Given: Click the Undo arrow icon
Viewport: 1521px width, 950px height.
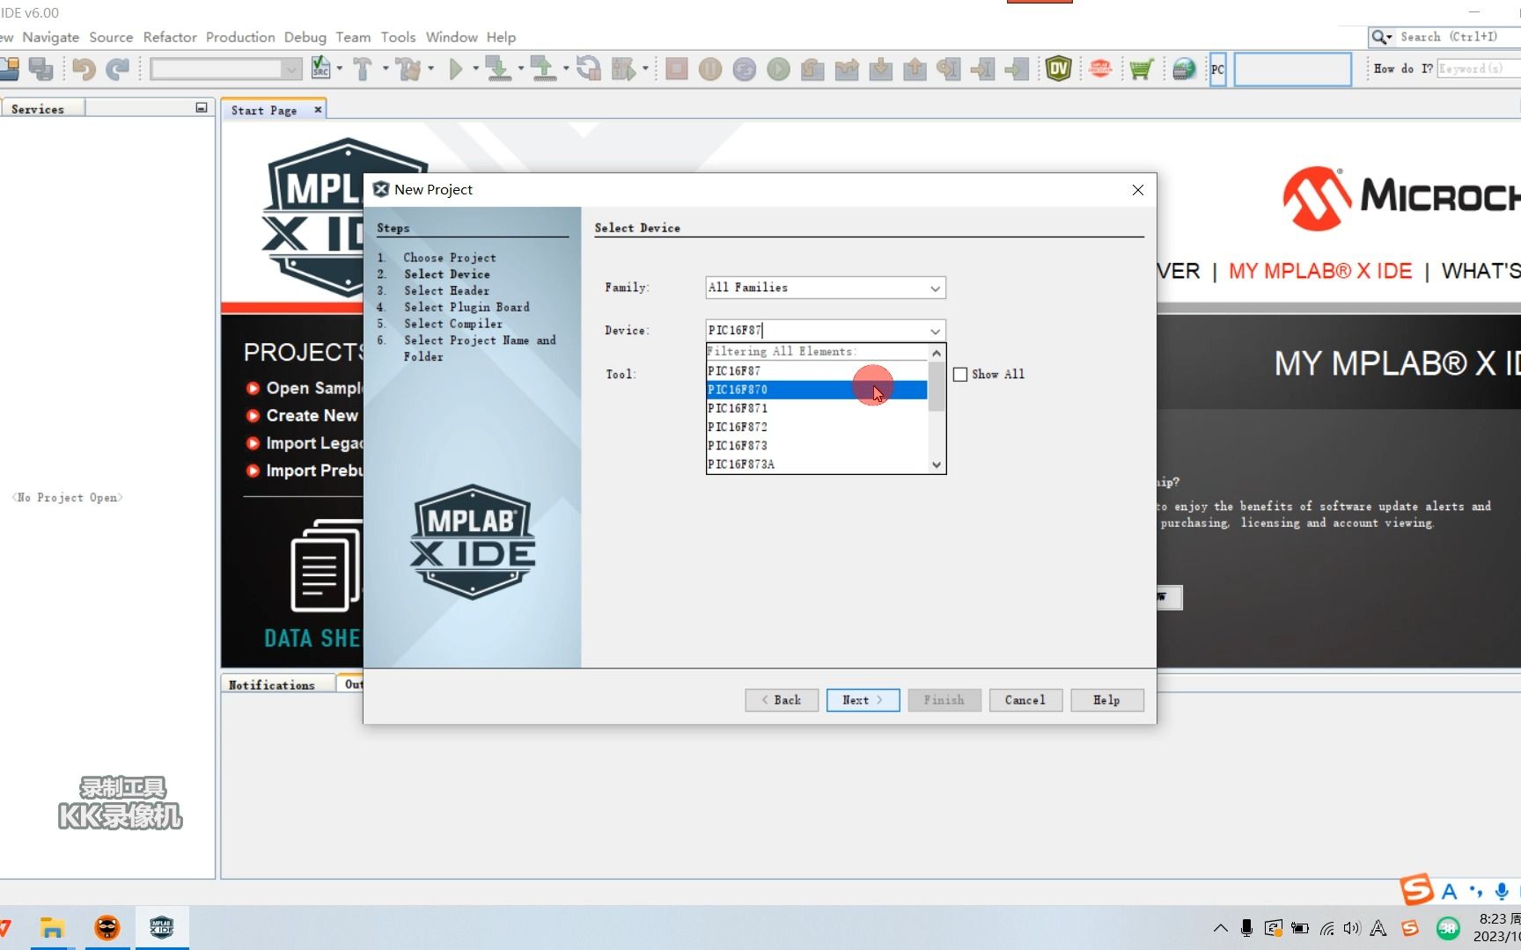Looking at the screenshot, I should [x=84, y=69].
